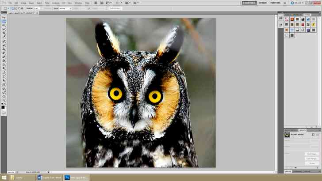Viewport: 322px width, 181px height.
Task: Select the Eraser tool
Action: click(x=4, y=57)
